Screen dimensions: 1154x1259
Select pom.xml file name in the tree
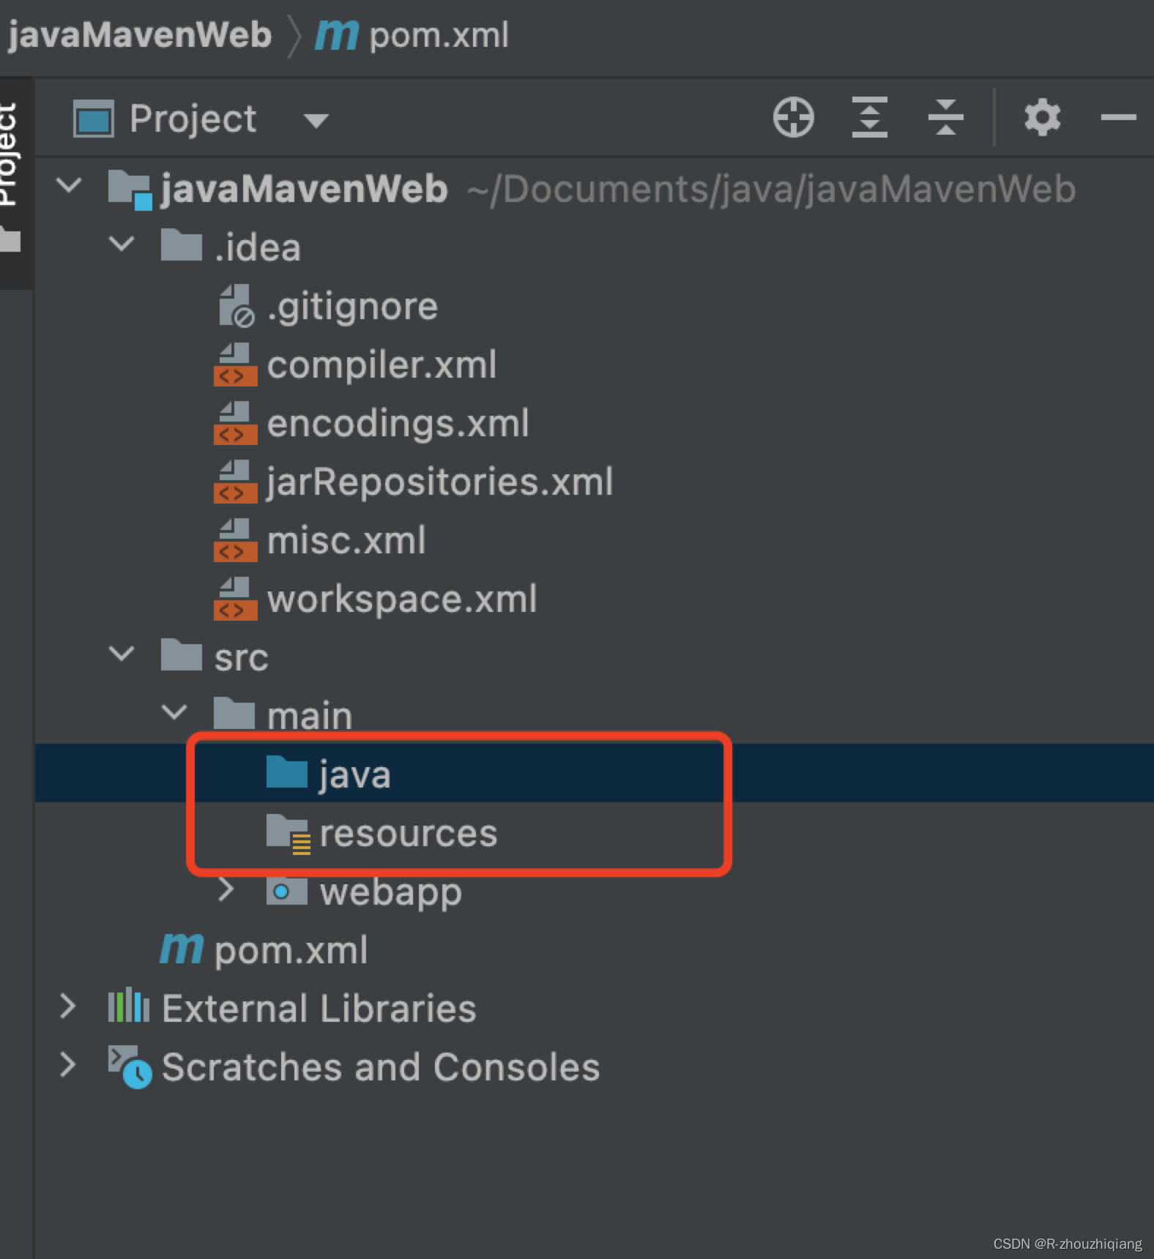point(291,952)
